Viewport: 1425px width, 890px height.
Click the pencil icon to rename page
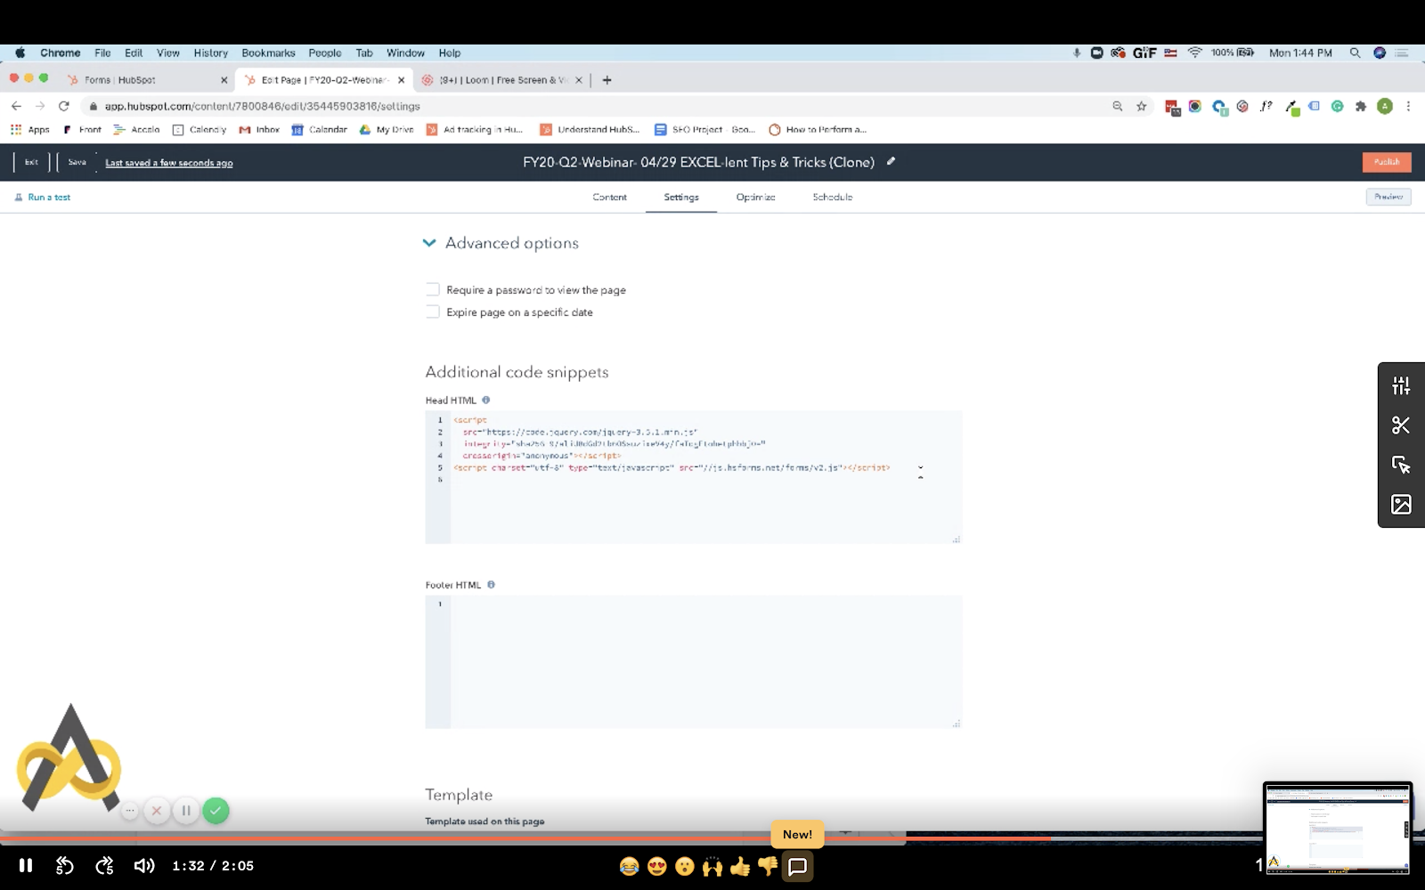coord(891,162)
